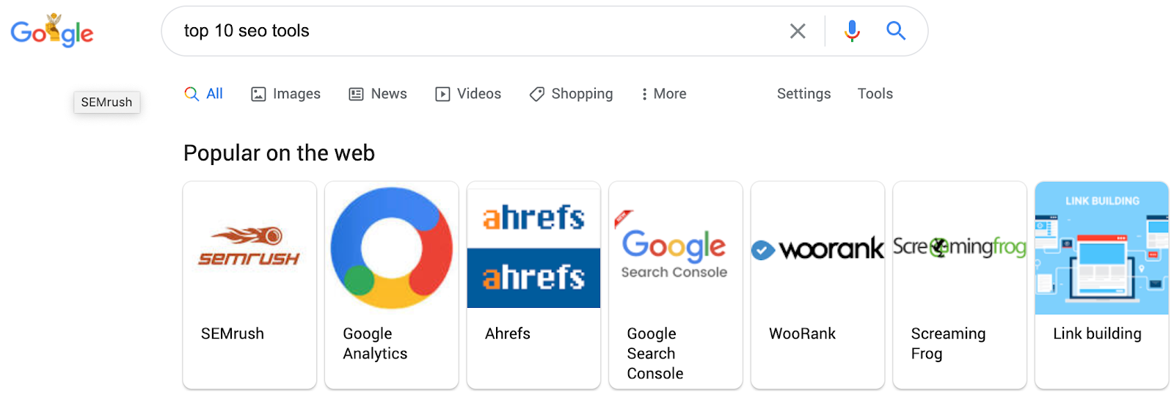This screenshot has height=401, width=1174.
Task: Click the Google doodle logo
Action: tap(51, 31)
